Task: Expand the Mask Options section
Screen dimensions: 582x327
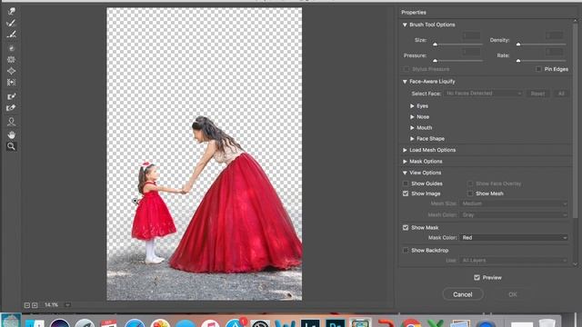Action: point(405,162)
